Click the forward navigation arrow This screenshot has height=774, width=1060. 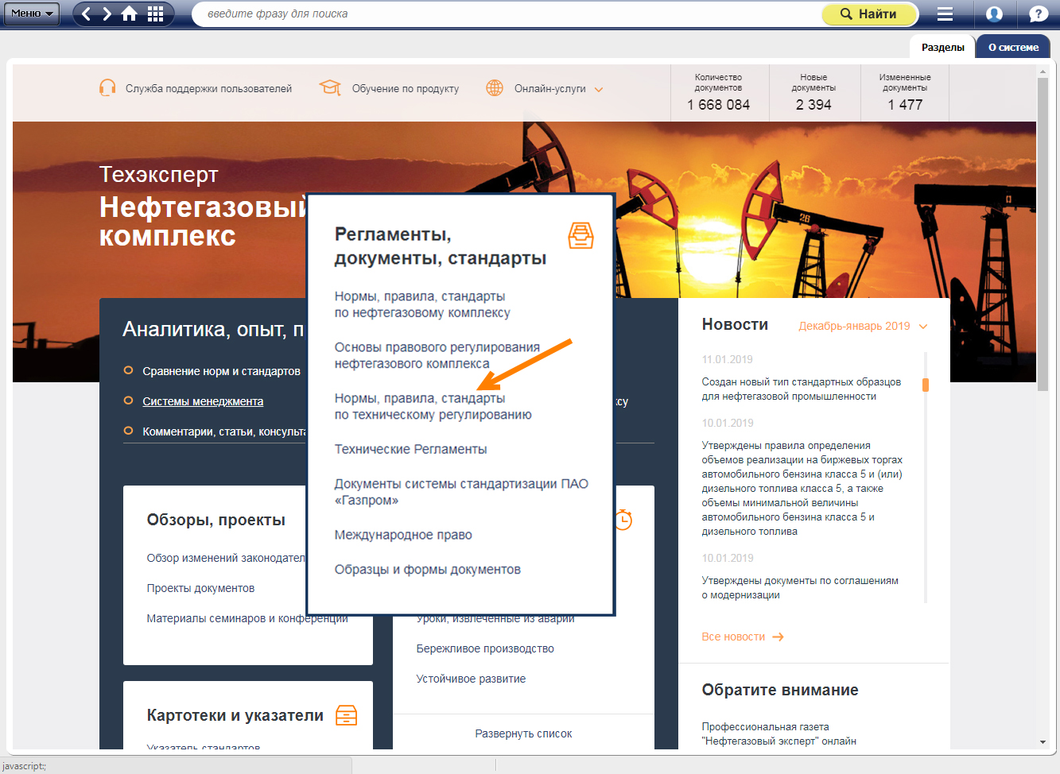[107, 14]
